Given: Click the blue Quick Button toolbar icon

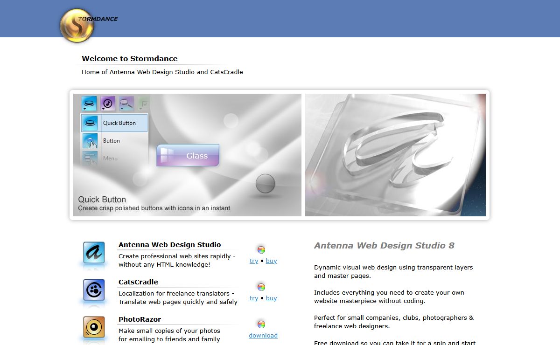Looking at the screenshot, I should tap(89, 103).
